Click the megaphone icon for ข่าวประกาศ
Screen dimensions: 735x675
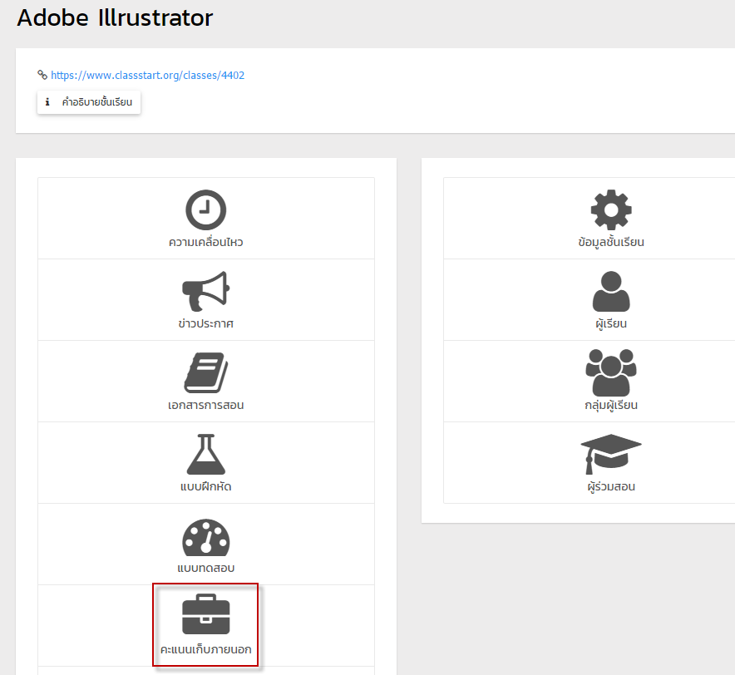(205, 291)
